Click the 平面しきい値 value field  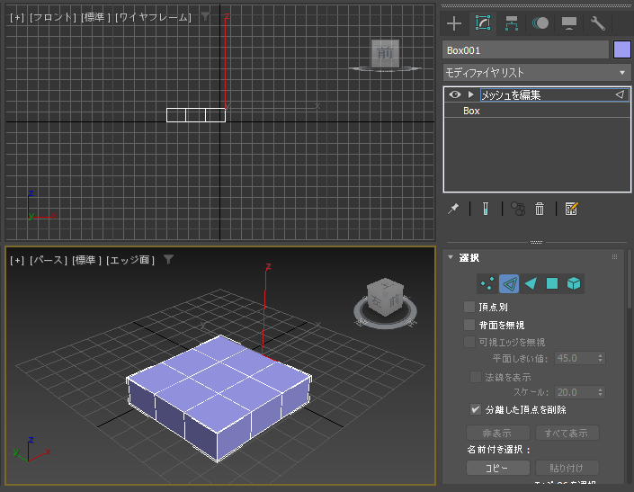[576, 358]
